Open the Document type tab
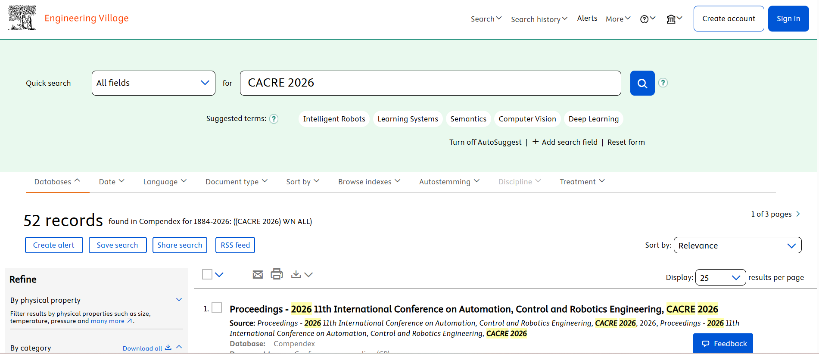The height and width of the screenshot is (354, 819). [x=237, y=182]
